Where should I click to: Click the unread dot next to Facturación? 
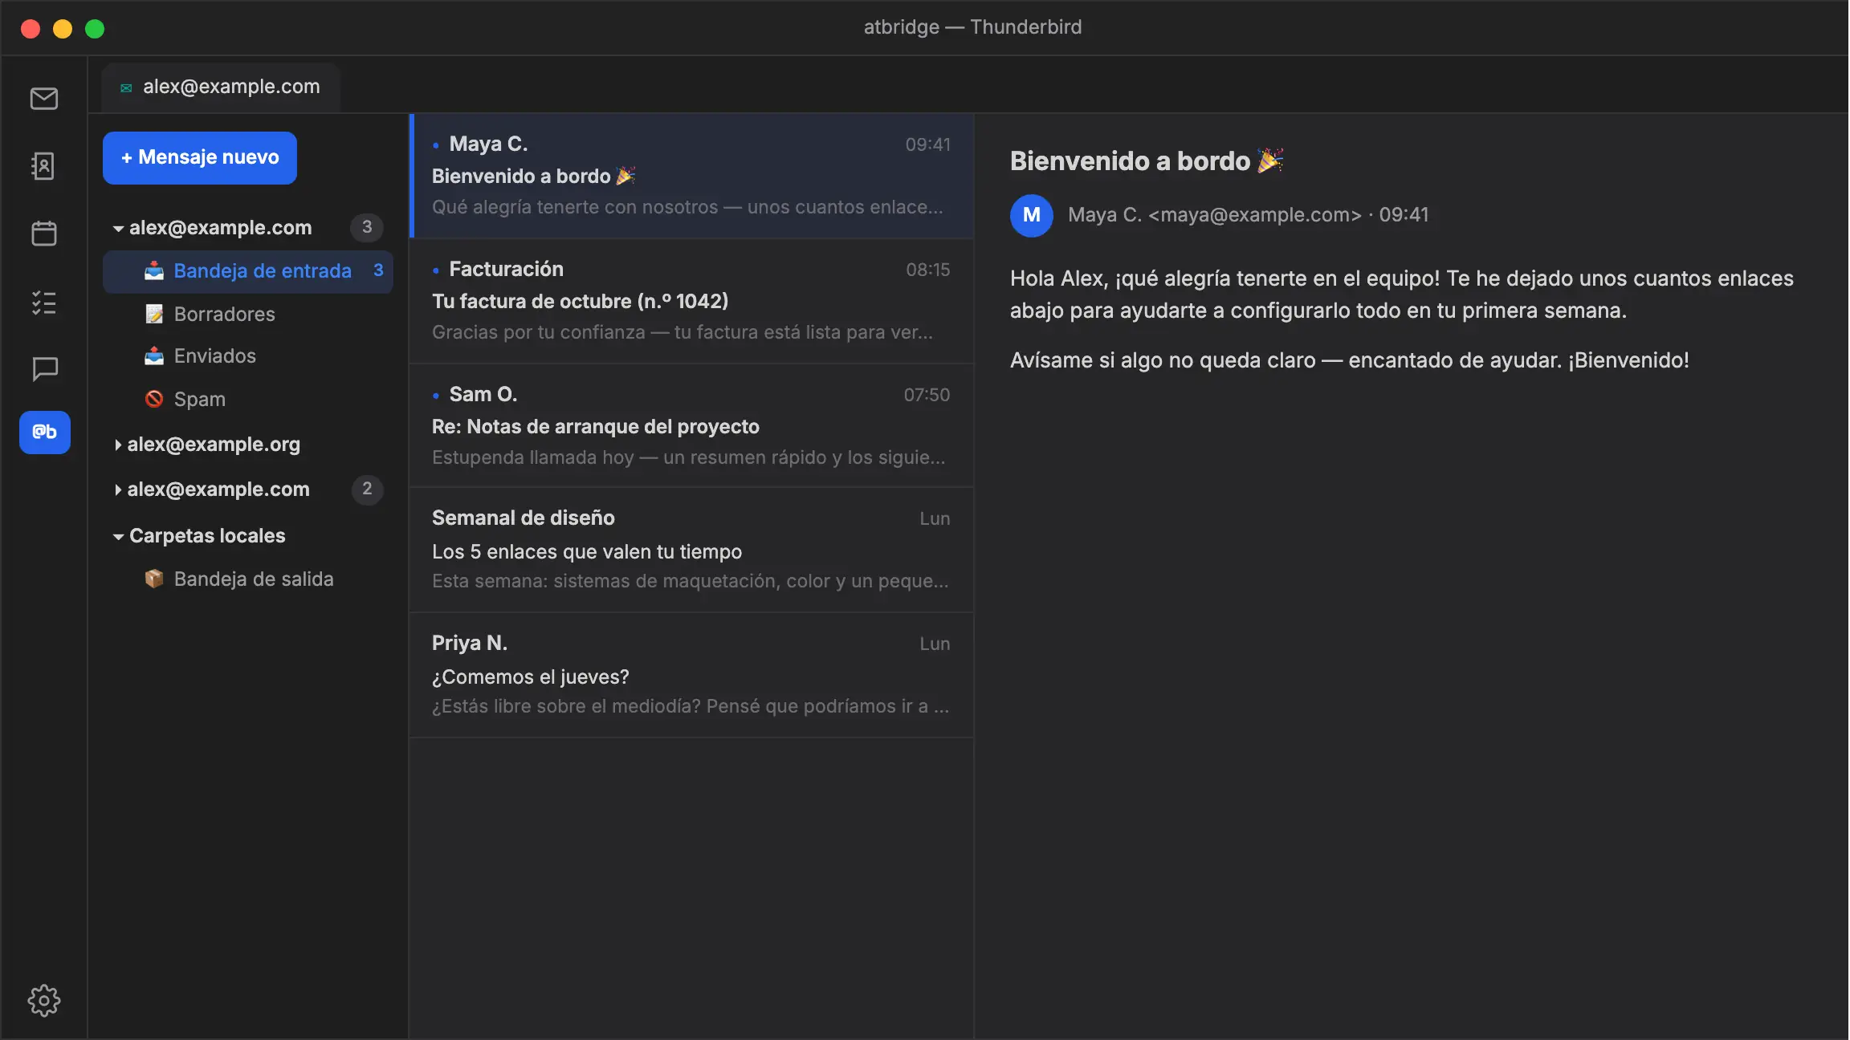tap(436, 270)
